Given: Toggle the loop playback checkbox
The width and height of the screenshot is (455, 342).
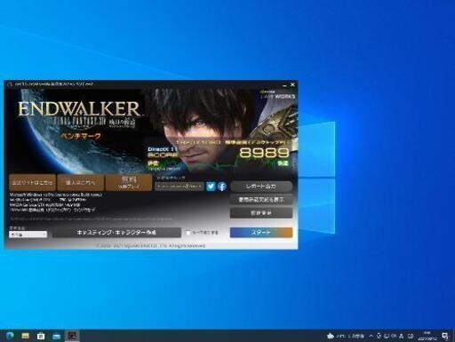Looking at the screenshot, I should pos(188,233).
